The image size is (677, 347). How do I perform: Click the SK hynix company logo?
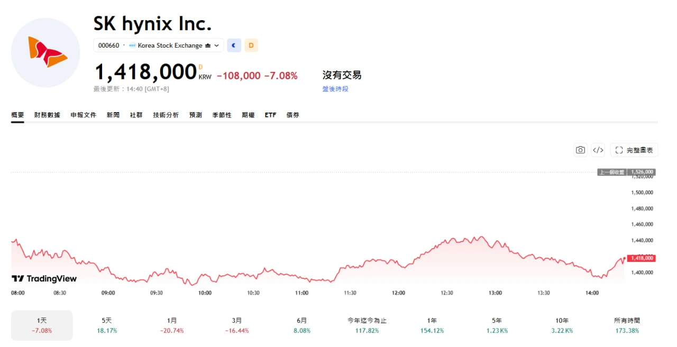(45, 52)
